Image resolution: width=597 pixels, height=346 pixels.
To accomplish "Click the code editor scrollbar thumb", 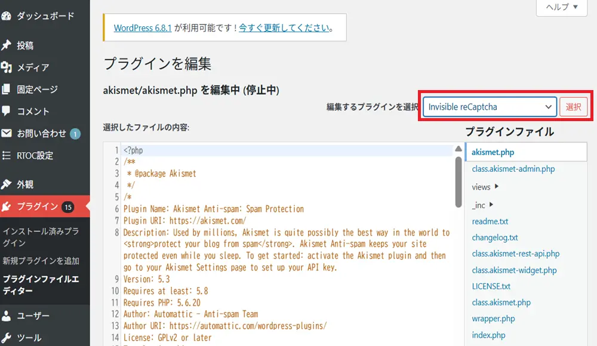I will click(x=458, y=183).
